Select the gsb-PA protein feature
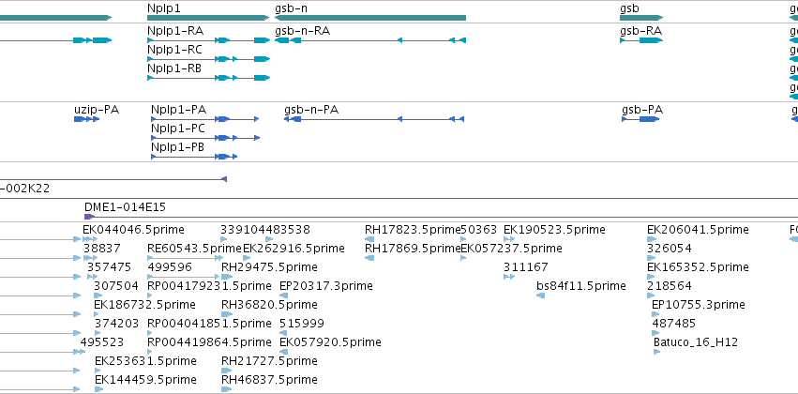The width and height of the screenshot is (798, 394). click(x=640, y=119)
